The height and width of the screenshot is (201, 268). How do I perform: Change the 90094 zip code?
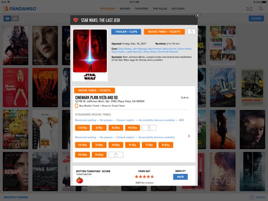pos(261,197)
